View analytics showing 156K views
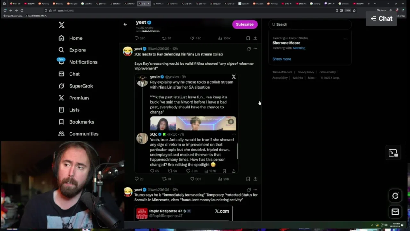The width and height of the screenshot is (410, 231). [x=224, y=38]
